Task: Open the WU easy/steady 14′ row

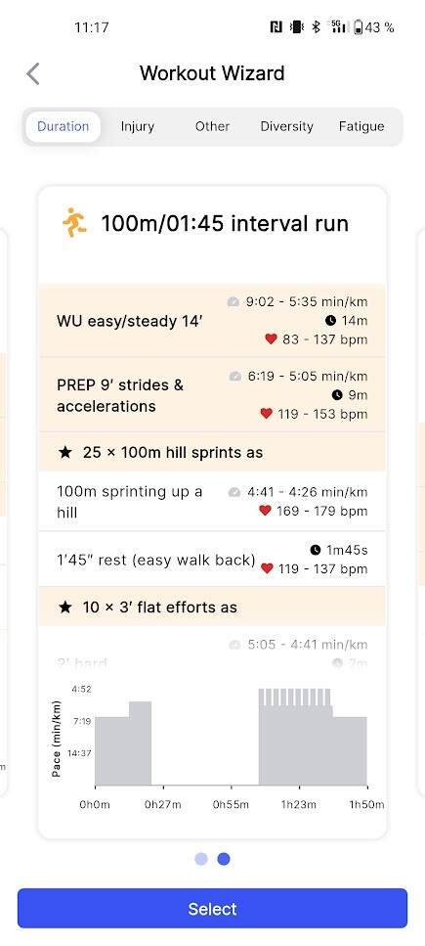Action: tap(212, 321)
